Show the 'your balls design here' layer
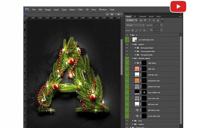Screen dimensions: 207x128 tap(127, 39)
